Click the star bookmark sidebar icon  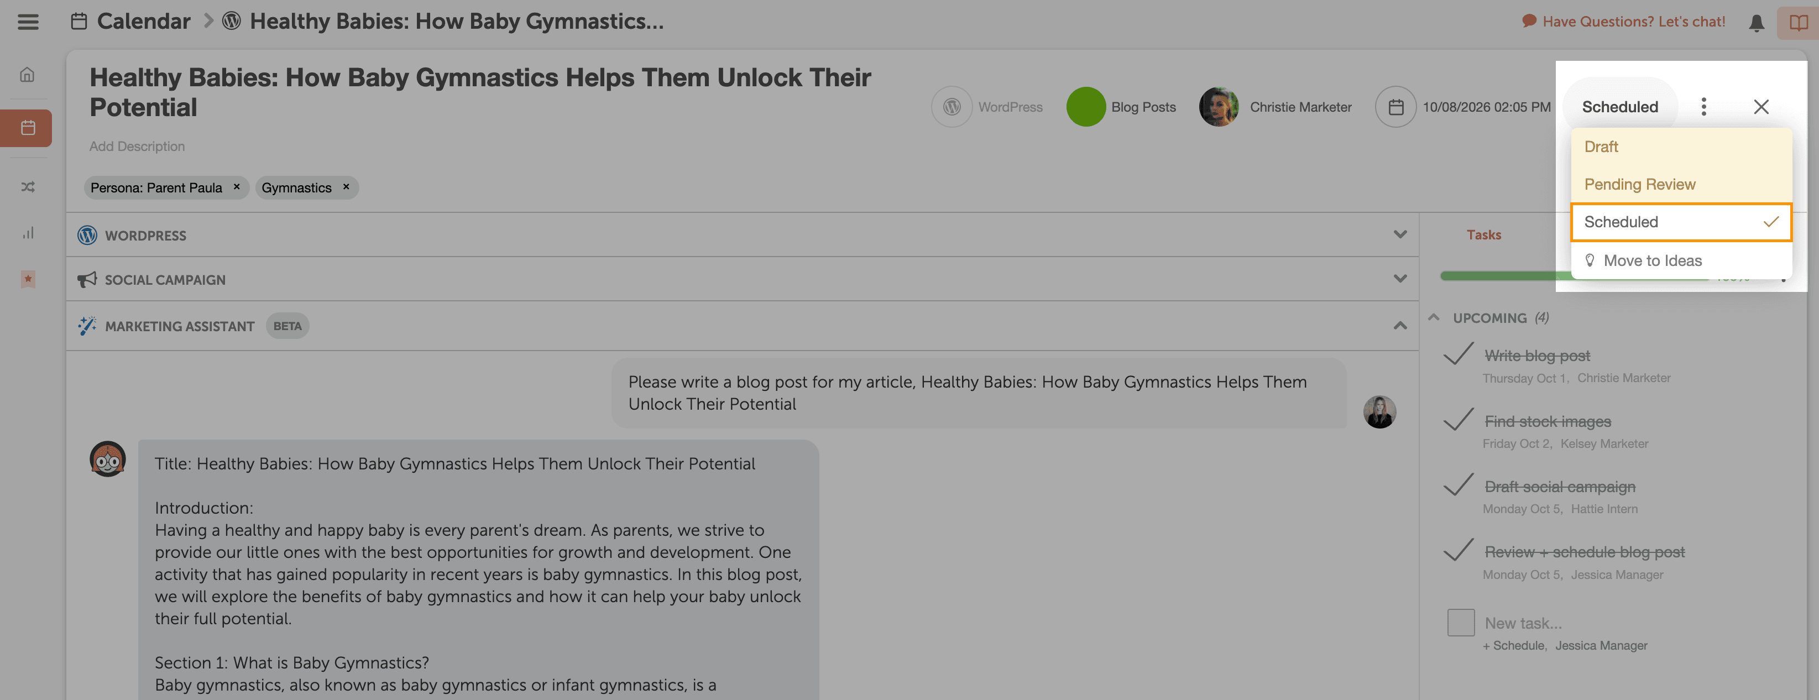(x=28, y=279)
